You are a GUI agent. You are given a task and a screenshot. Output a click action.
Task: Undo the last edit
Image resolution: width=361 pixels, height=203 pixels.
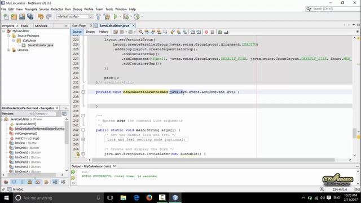pyautogui.click(x=41, y=16)
